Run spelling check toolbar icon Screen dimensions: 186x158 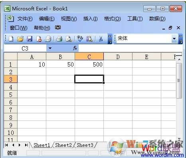coord(80,39)
